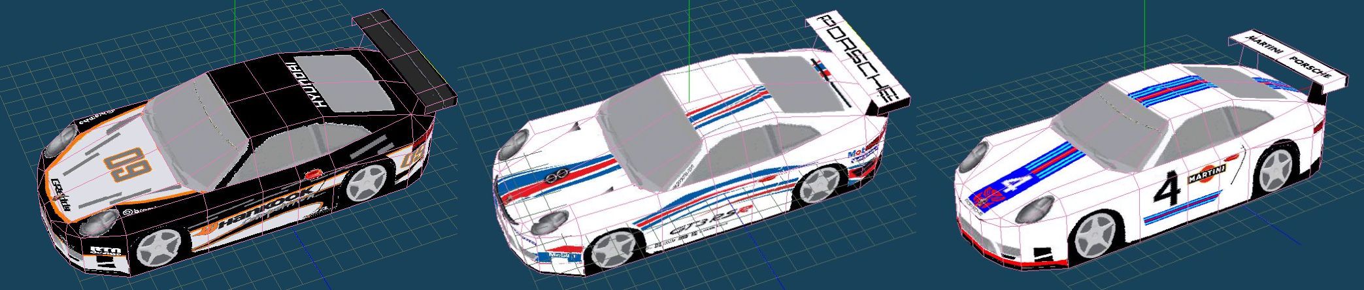This screenshot has height=290, width=1364.
Task: Click the Mobil decal on front bumper
Action: tap(563, 255)
